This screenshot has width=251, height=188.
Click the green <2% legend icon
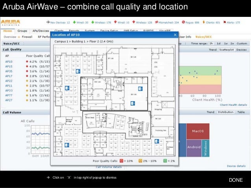(165, 161)
